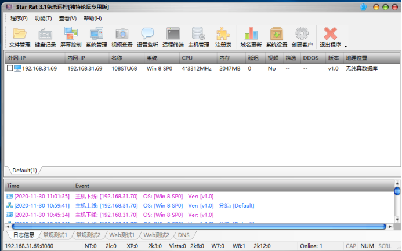Expand the toolbar overflow arrow after 退出程序

[x=346, y=46]
